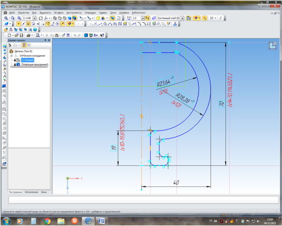Open the Выделить menu
The height and width of the screenshot is (226, 282).
[x=45, y=13]
